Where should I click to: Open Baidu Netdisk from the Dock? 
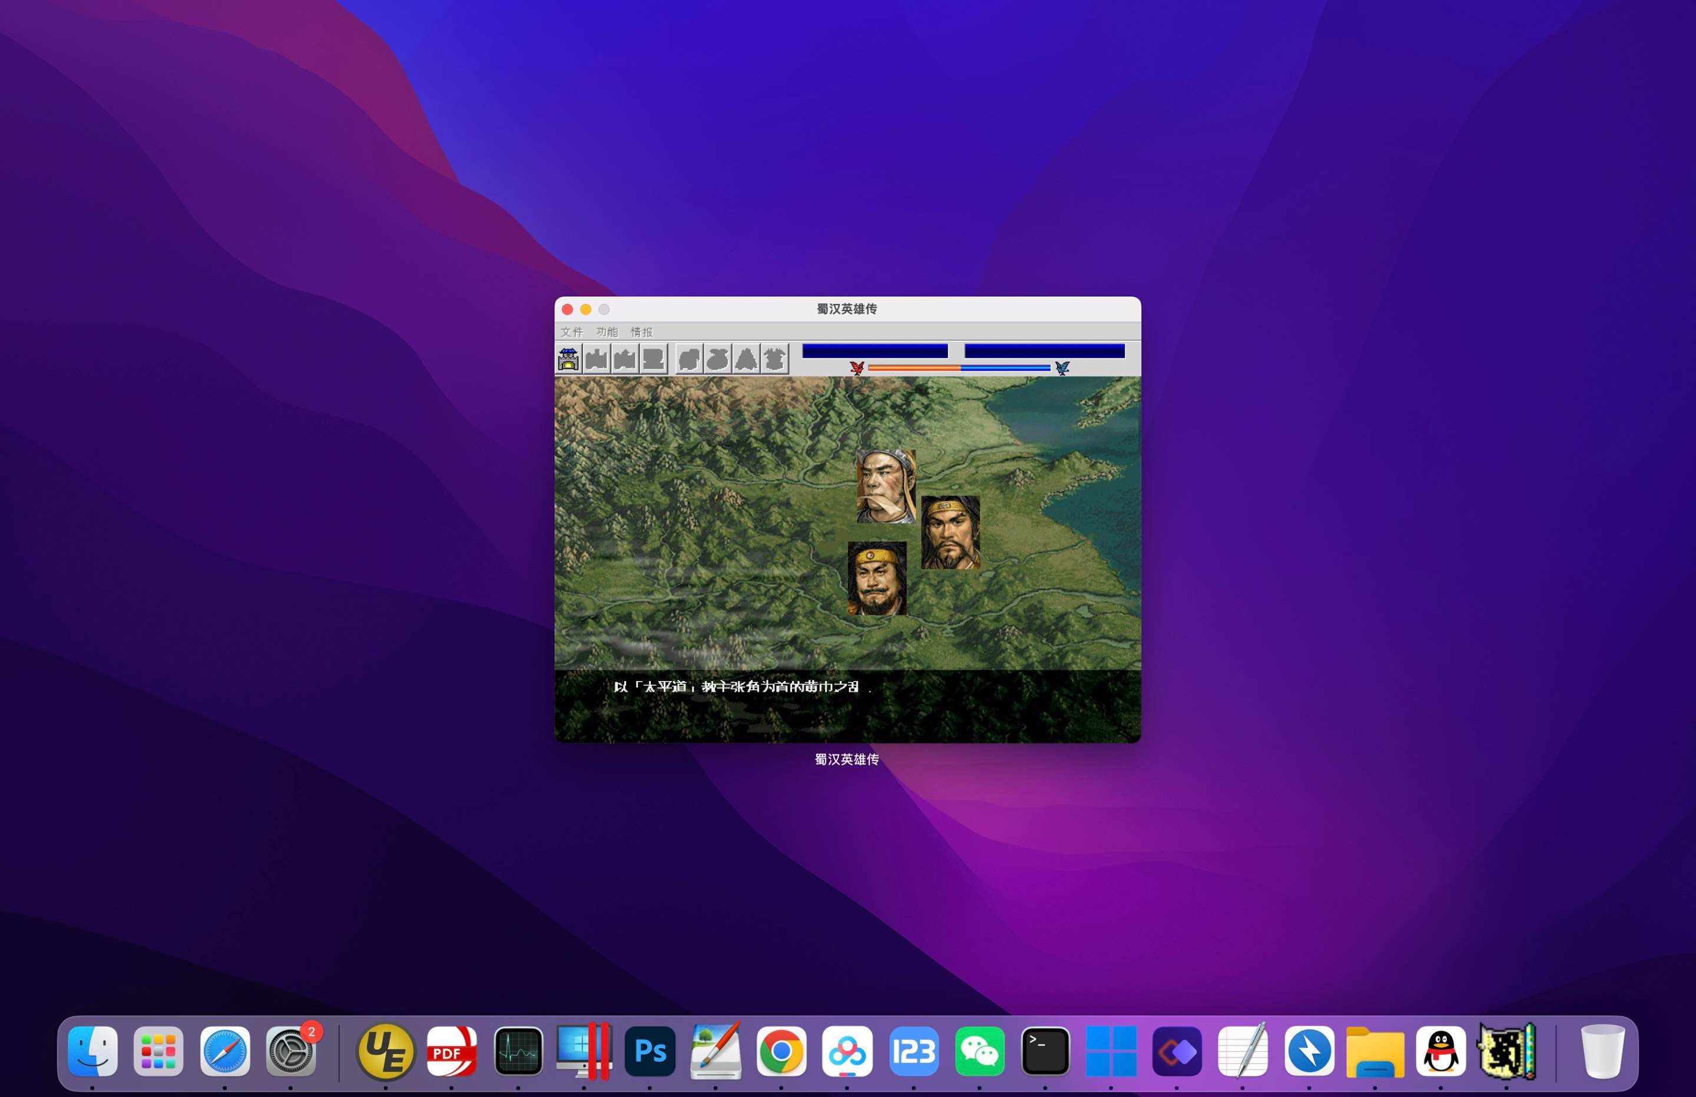pos(847,1050)
